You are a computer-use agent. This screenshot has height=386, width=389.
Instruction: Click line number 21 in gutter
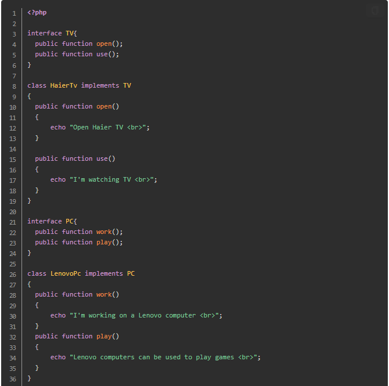click(13, 222)
